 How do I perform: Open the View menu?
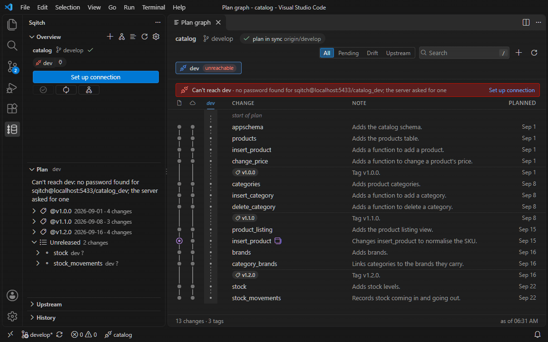(x=94, y=7)
